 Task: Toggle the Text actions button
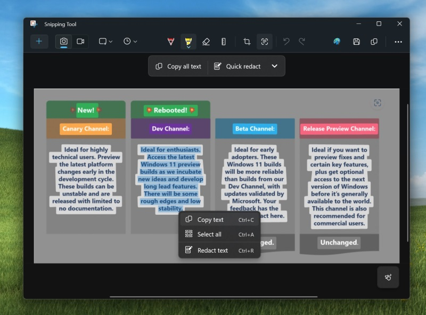click(264, 42)
